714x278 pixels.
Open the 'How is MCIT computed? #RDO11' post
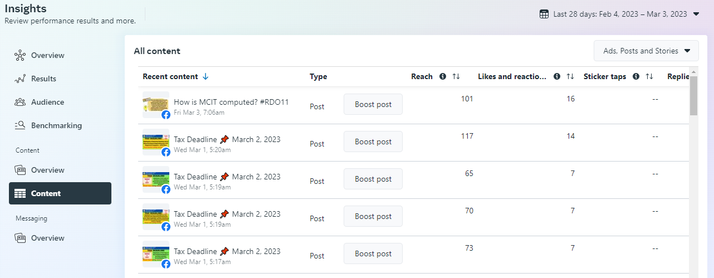pos(231,102)
